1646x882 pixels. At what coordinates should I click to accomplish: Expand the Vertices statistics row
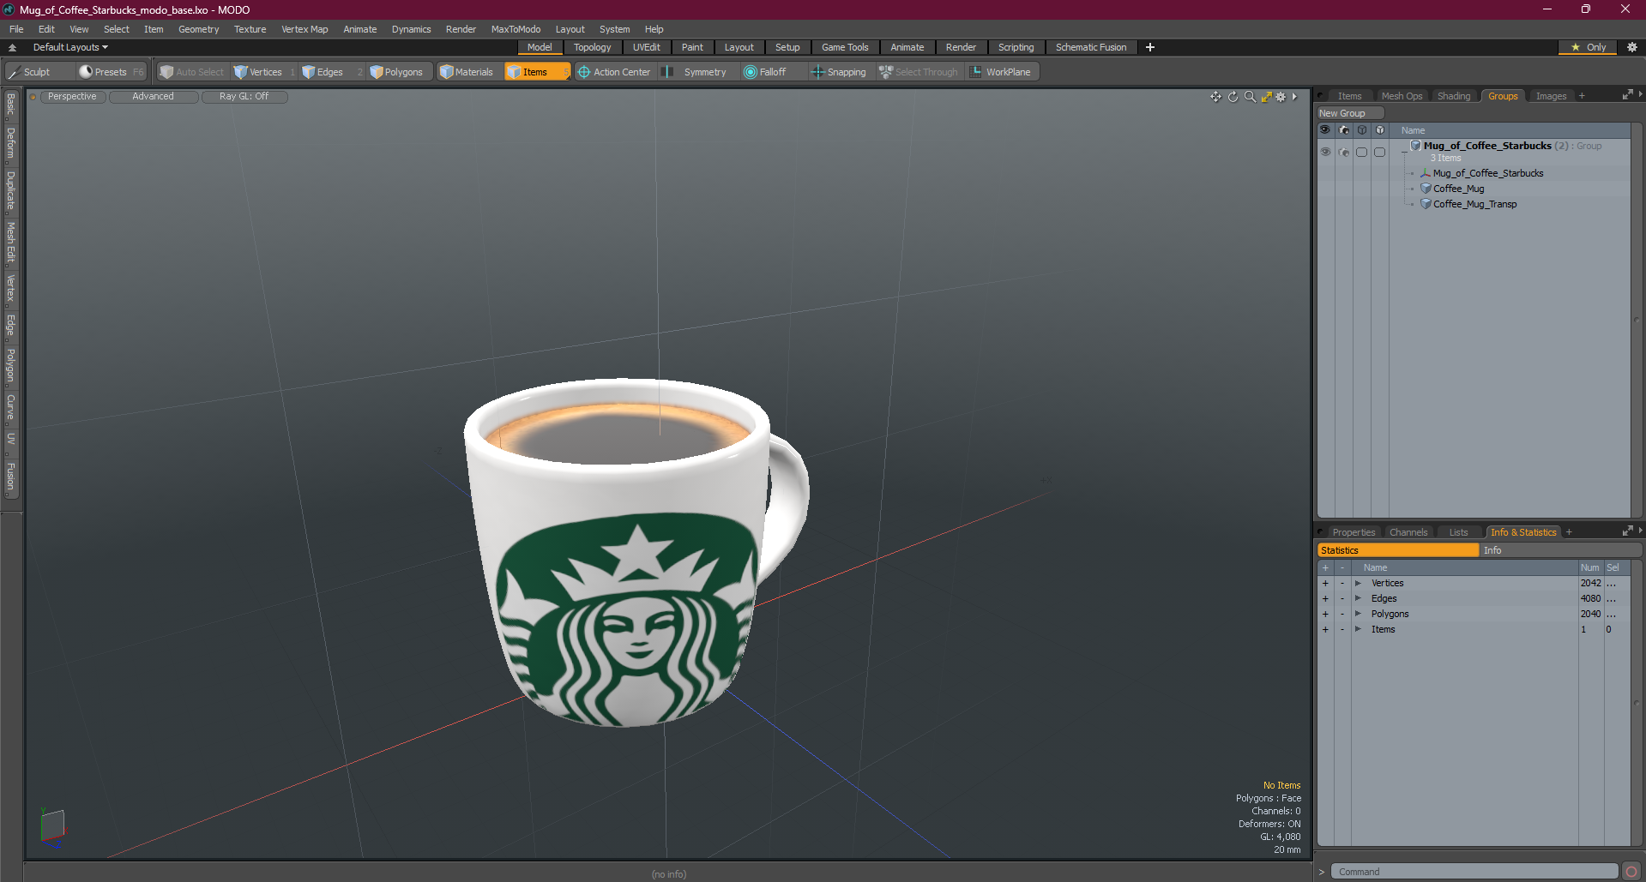click(x=1358, y=583)
